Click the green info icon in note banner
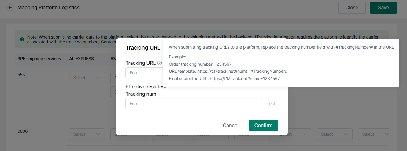Viewport: 407px width, 151px height. (x=22, y=39)
